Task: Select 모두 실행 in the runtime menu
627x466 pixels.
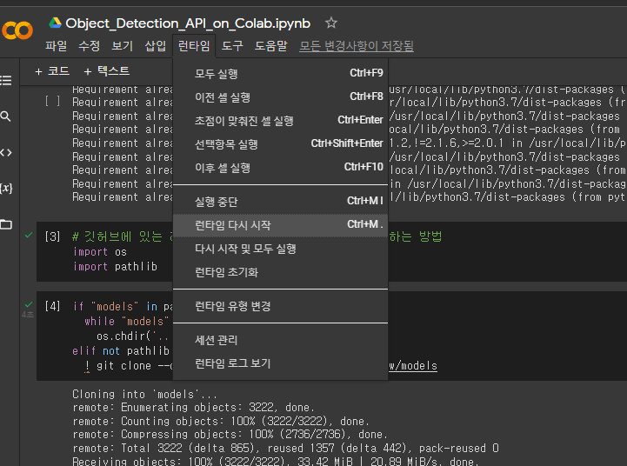Action: [x=280, y=74]
